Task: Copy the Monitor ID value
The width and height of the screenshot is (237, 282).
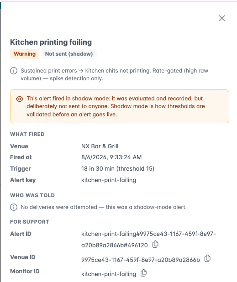Action: [143, 273]
